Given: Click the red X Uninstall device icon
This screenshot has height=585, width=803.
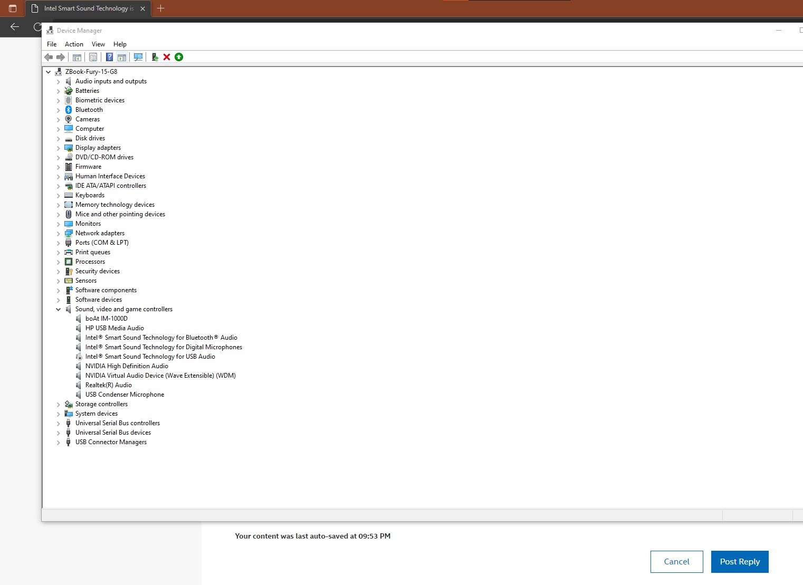Looking at the screenshot, I should [167, 57].
